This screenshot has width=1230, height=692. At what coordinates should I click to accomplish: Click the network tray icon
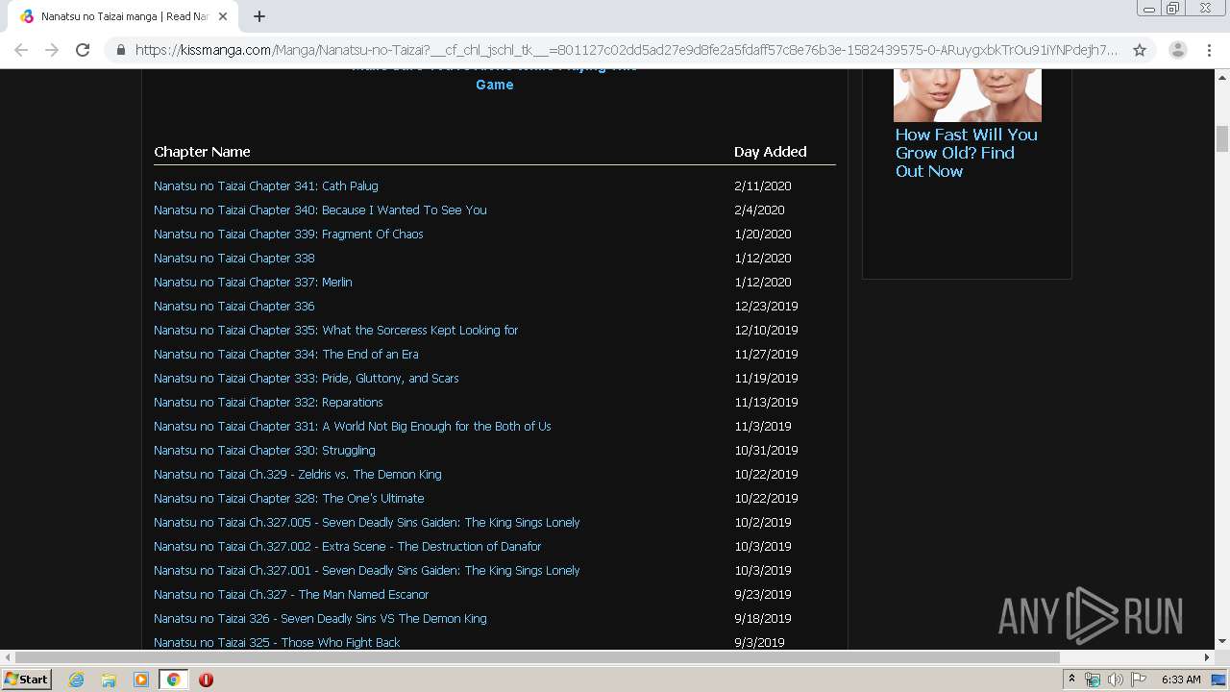(1093, 680)
